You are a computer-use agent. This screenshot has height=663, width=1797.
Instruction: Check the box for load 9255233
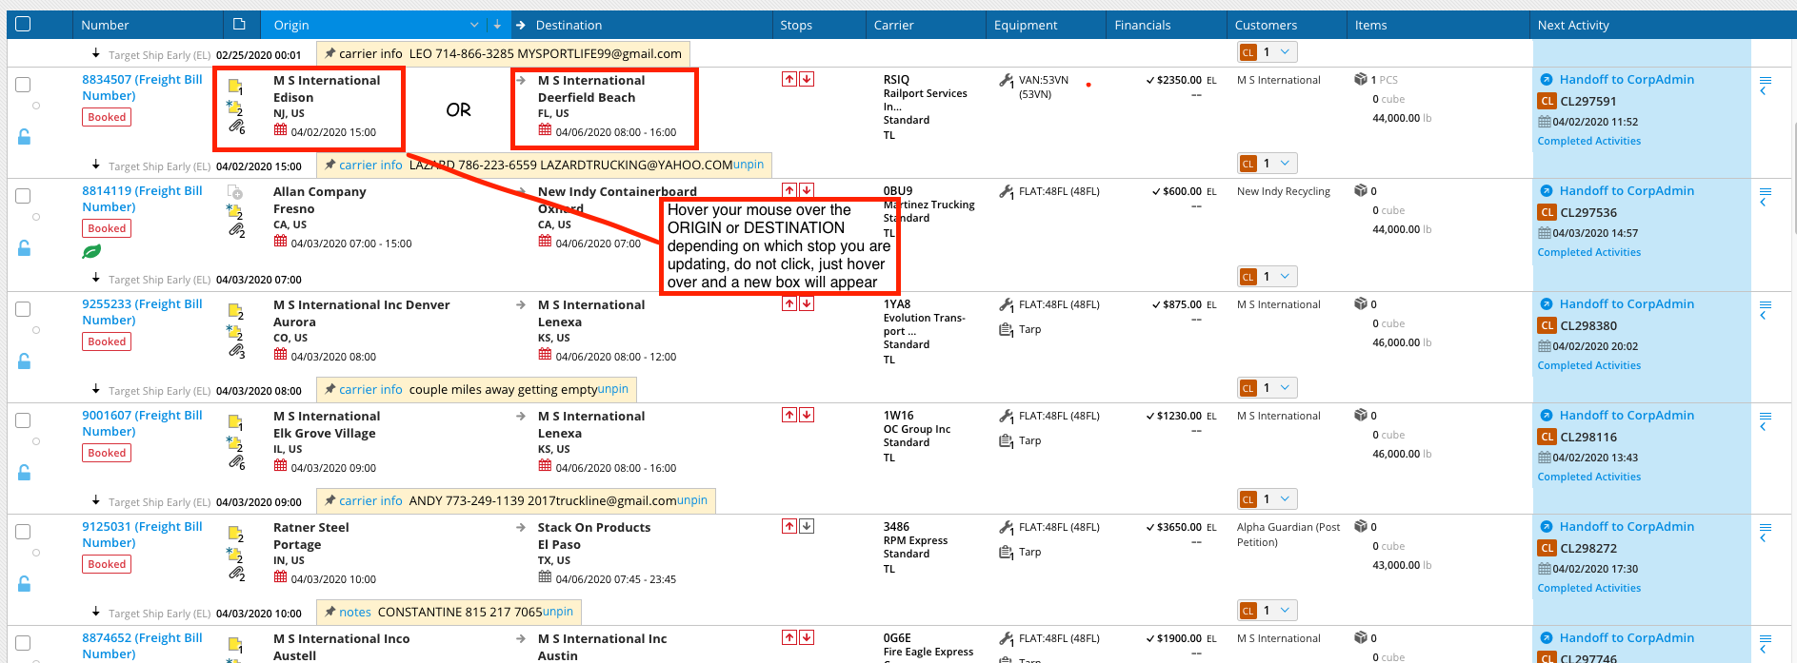(23, 309)
